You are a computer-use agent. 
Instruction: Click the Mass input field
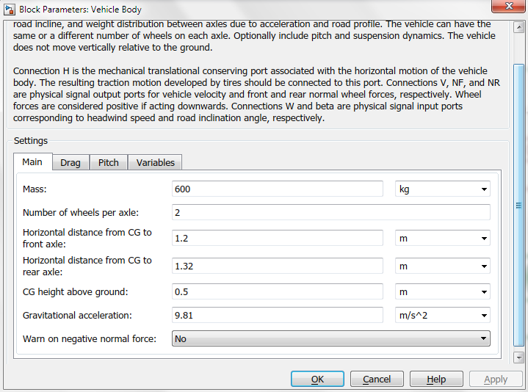point(278,189)
